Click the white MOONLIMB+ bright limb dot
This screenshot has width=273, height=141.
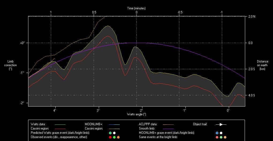click(221, 133)
